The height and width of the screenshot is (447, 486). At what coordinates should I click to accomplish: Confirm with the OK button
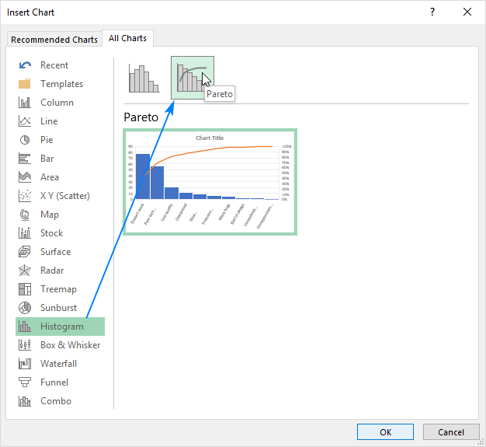coord(385,432)
